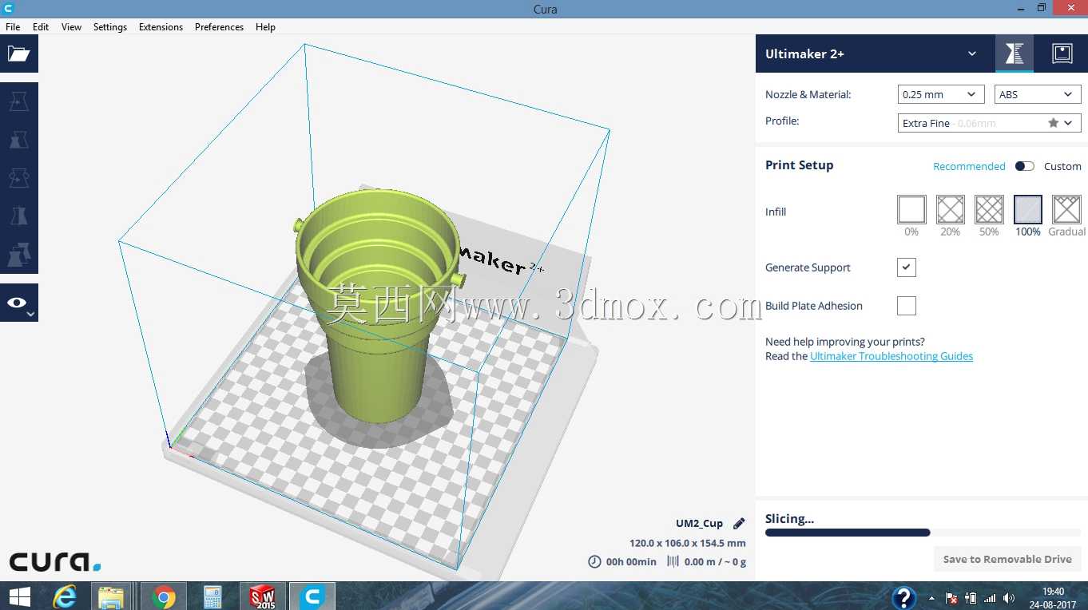Click the battery status tray icon

point(971,598)
